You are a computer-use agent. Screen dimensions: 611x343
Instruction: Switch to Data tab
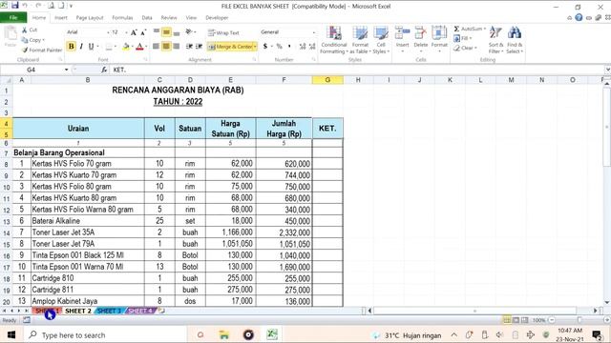[147, 17]
